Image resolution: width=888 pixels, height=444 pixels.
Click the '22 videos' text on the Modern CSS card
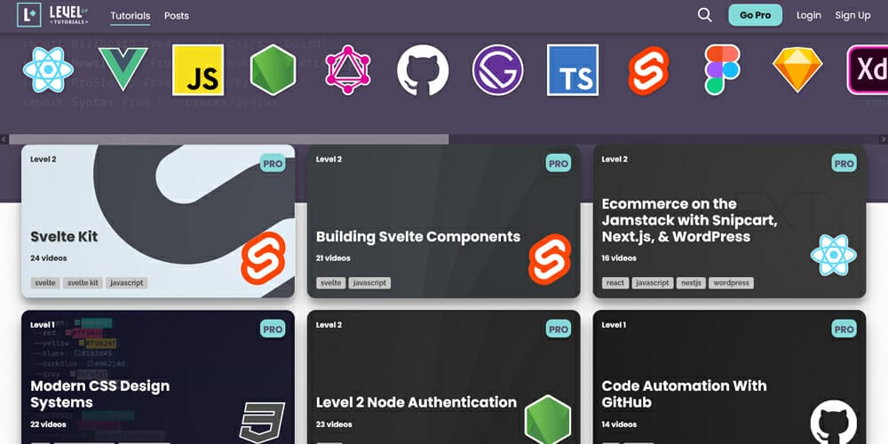[48, 424]
